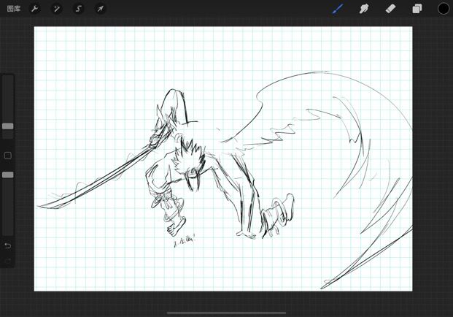453x317 pixels.
Task: Select the Smudge finger tool
Action: coord(364,9)
